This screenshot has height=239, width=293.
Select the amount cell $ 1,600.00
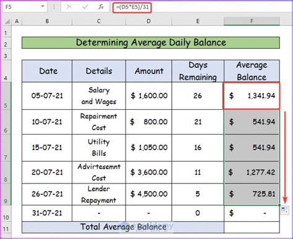tap(148, 96)
